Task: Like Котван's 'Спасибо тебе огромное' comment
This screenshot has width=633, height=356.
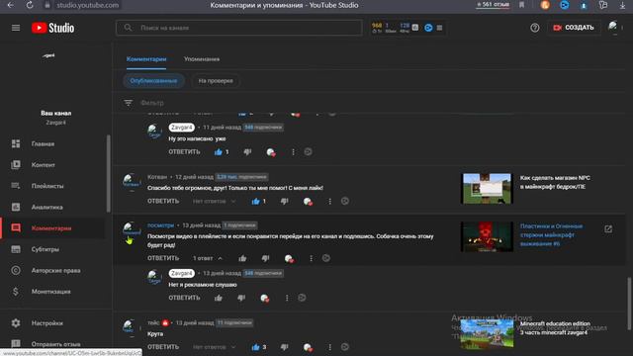Action: (x=255, y=201)
